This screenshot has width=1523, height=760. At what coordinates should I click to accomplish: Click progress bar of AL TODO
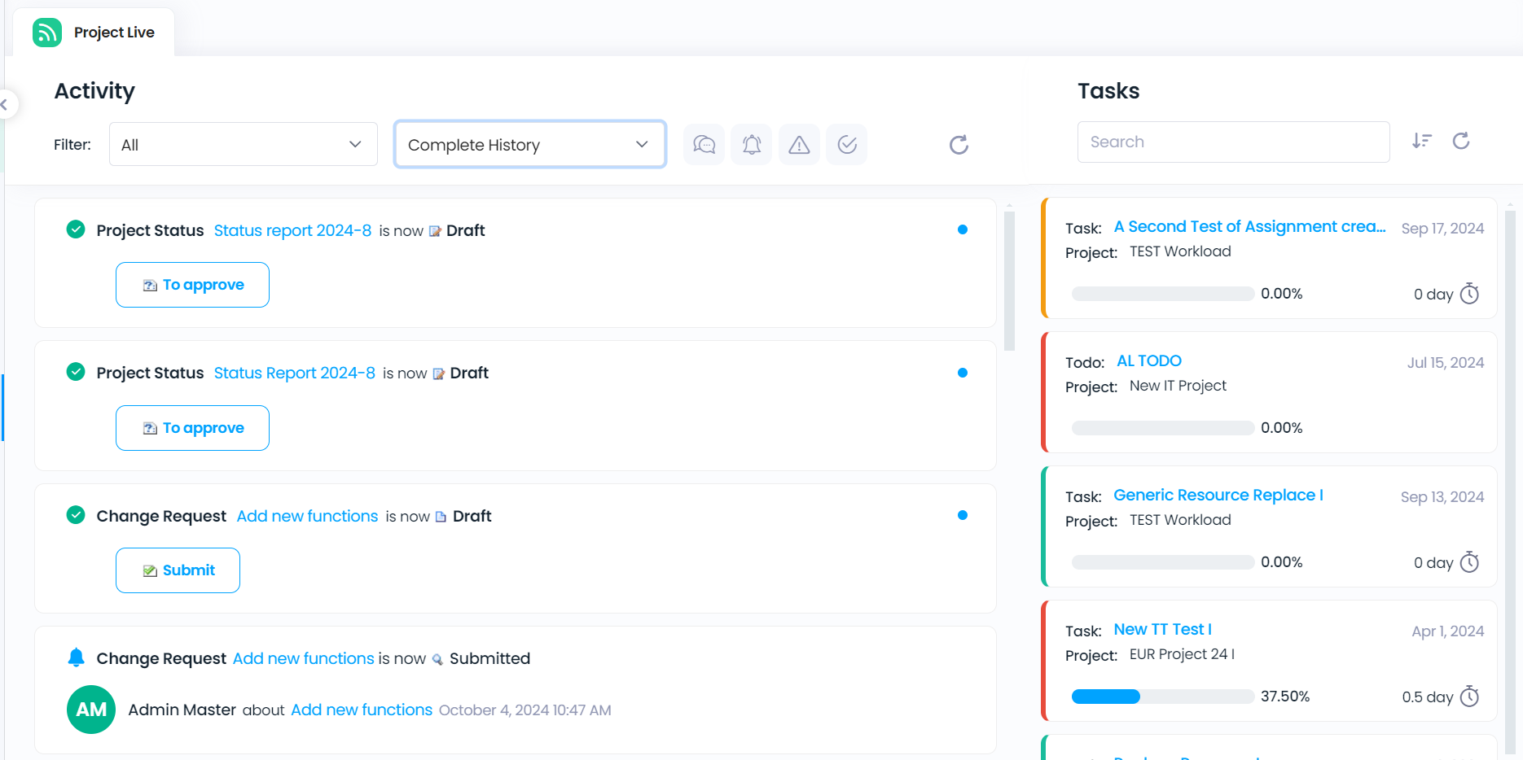[x=1163, y=428]
